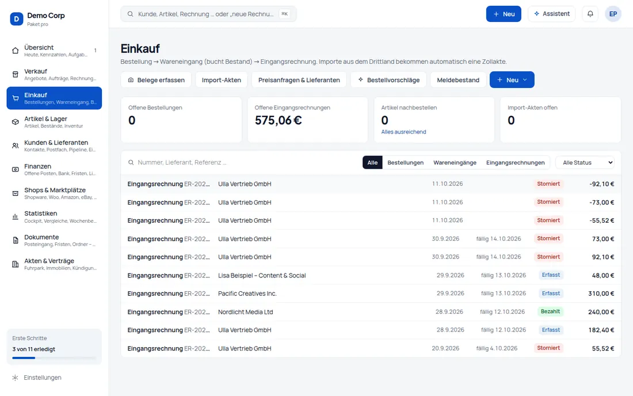Click the Finanzen money icon
The width and height of the screenshot is (633, 396).
[16, 170]
